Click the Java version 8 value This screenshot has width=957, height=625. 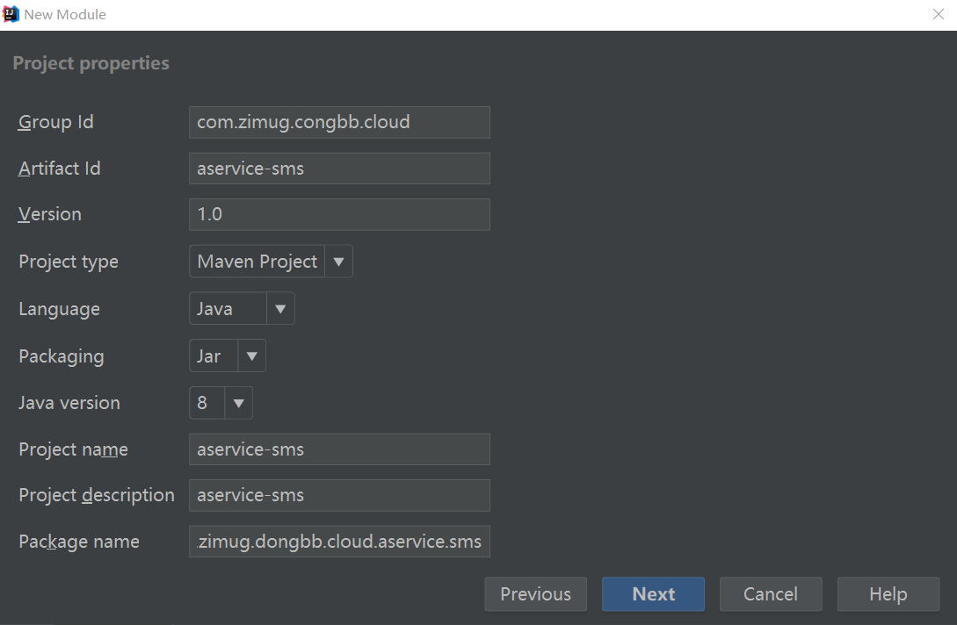[207, 404]
